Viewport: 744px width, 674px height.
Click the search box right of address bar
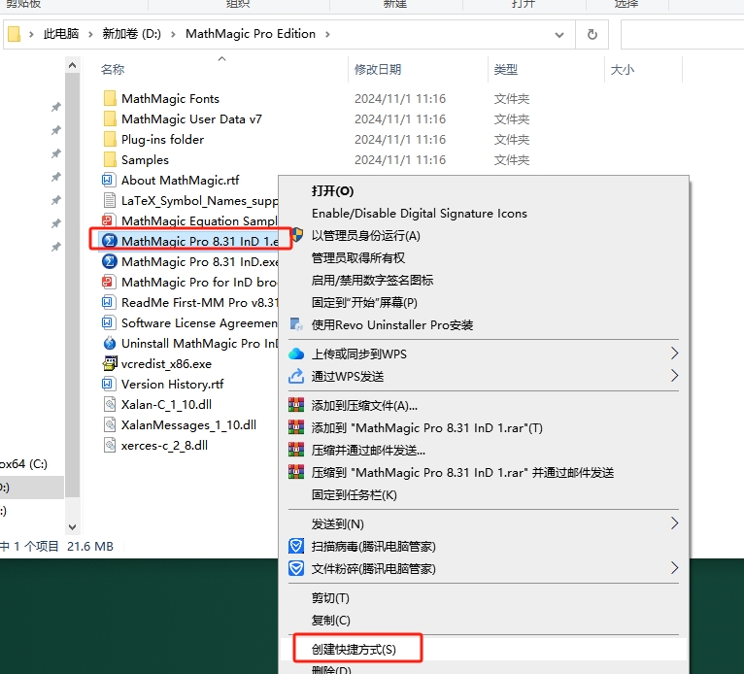coord(682,35)
